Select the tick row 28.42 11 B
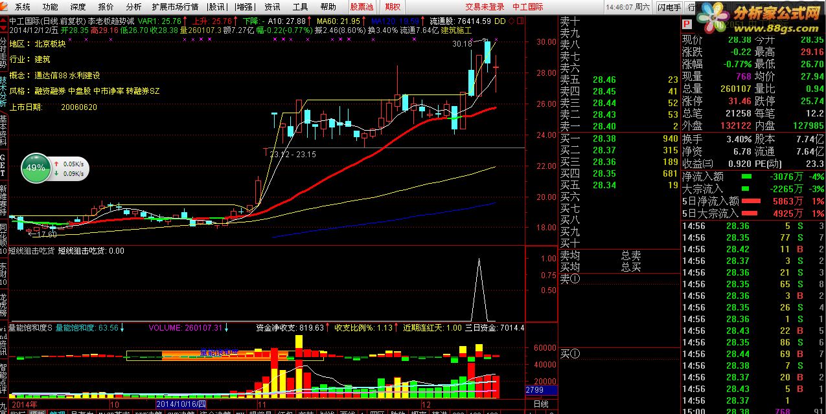 pyautogui.click(x=753, y=249)
